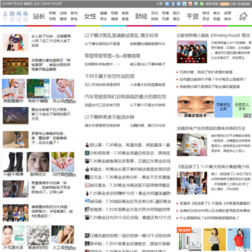This screenshot has height=252, width=252.
Task: Open the 财经 navigation category
Action: tap(141, 16)
